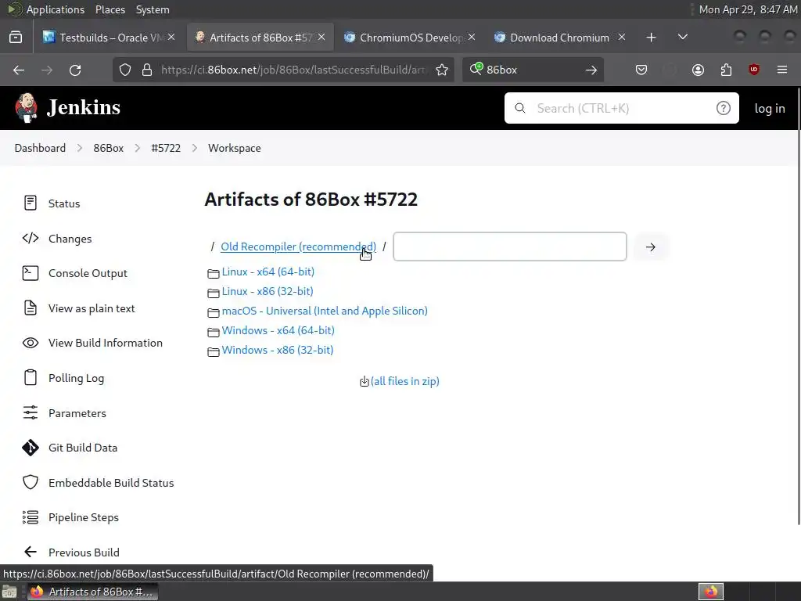This screenshot has width=801, height=601.
Task: Click the clock date in top panel
Action: click(x=748, y=9)
